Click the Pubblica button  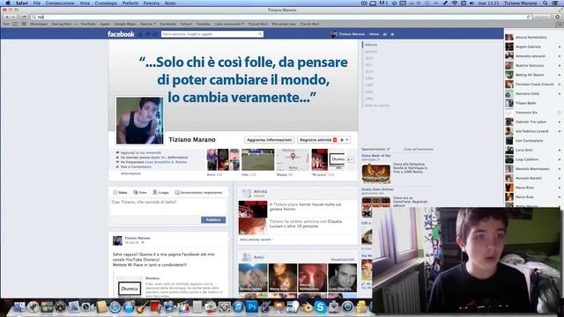pos(213,219)
